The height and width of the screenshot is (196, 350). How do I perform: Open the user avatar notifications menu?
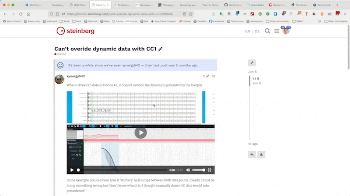[x=285, y=31]
